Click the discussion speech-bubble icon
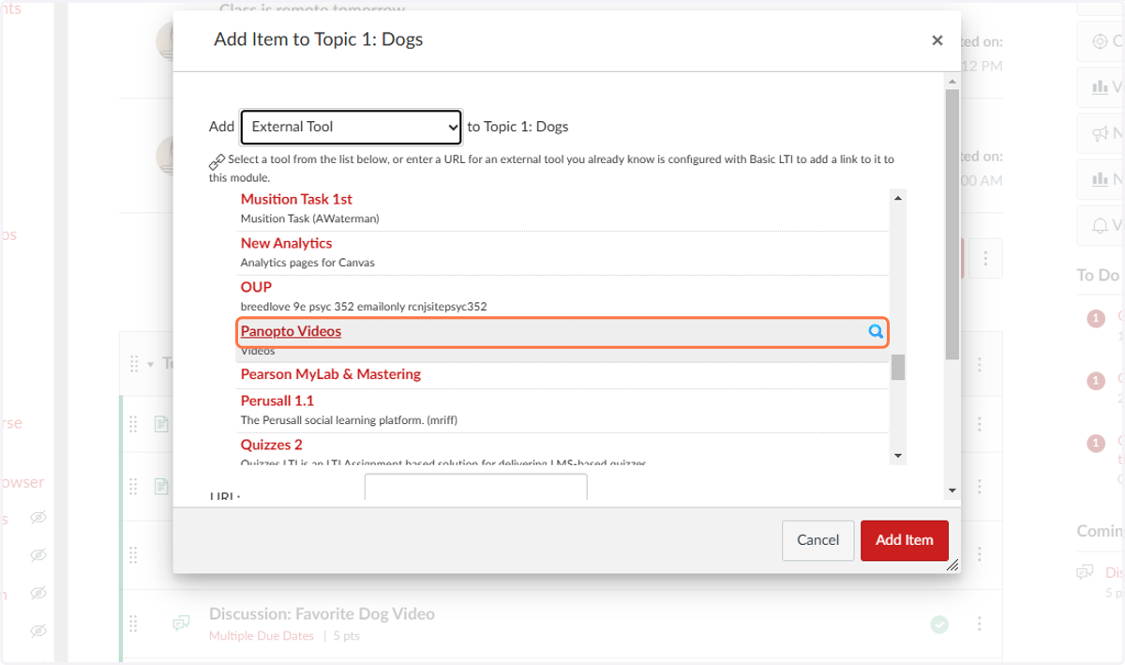This screenshot has width=1125, height=665. [182, 624]
